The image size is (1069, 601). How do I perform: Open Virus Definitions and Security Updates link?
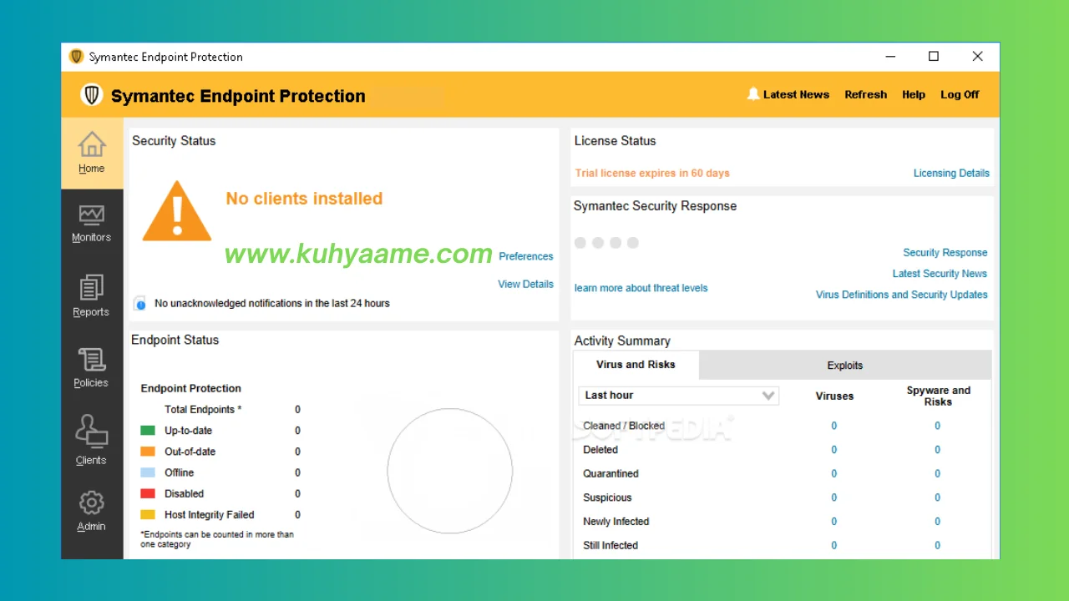coord(902,295)
